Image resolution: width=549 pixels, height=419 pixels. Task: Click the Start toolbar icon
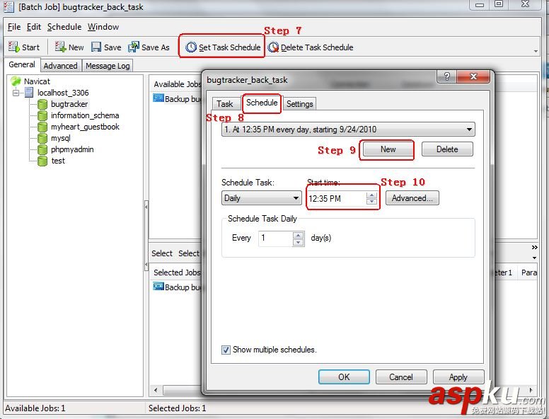[x=14, y=47]
